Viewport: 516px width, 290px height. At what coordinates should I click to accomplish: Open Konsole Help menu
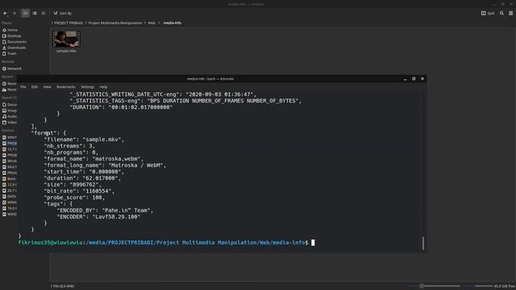pyautogui.click(x=103, y=87)
